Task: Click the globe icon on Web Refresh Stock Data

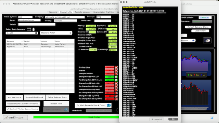Action: coord(109,106)
